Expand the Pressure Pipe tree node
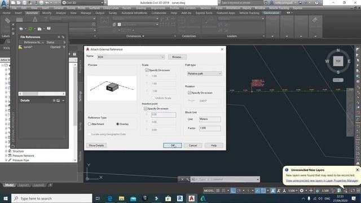The image size is (361, 203). 6,160
